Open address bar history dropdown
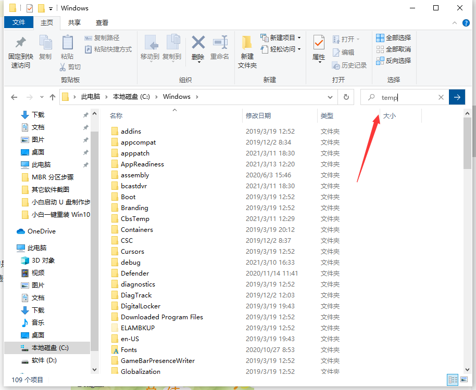The height and width of the screenshot is (390, 476). click(x=330, y=97)
